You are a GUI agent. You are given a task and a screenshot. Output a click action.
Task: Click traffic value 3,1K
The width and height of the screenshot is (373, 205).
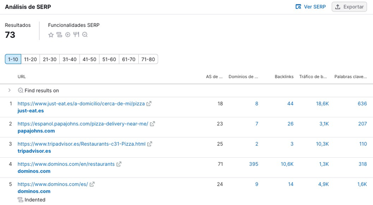[x=324, y=124]
